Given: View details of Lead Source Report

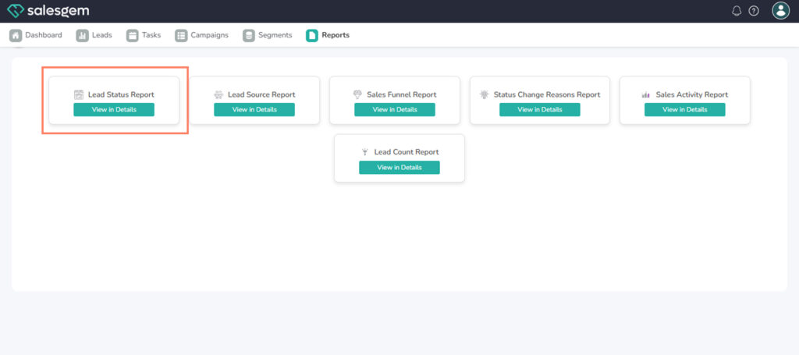Looking at the screenshot, I should (x=254, y=110).
